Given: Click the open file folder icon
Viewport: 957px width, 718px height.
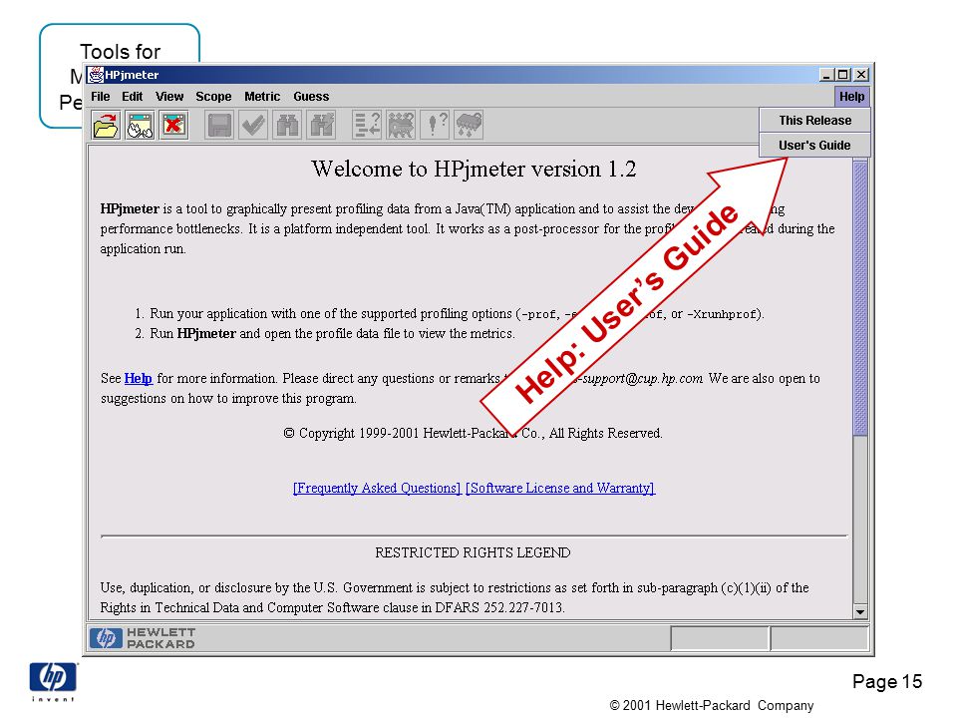Looking at the screenshot, I should point(107,126).
